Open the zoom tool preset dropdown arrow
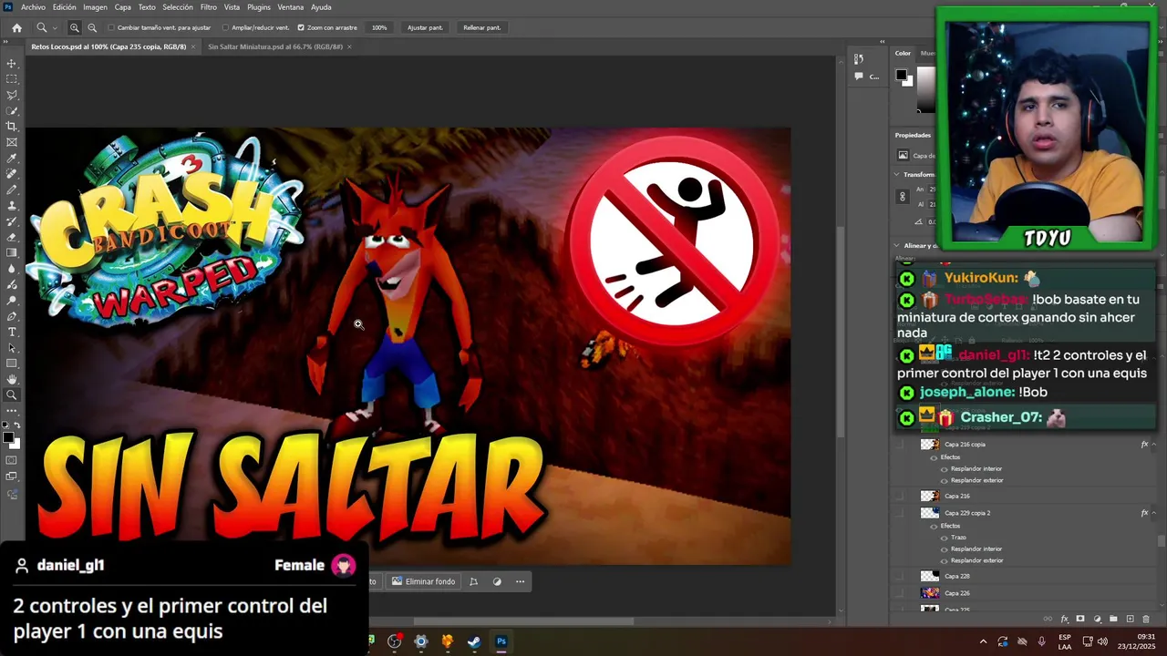The width and height of the screenshot is (1167, 656). tap(55, 27)
